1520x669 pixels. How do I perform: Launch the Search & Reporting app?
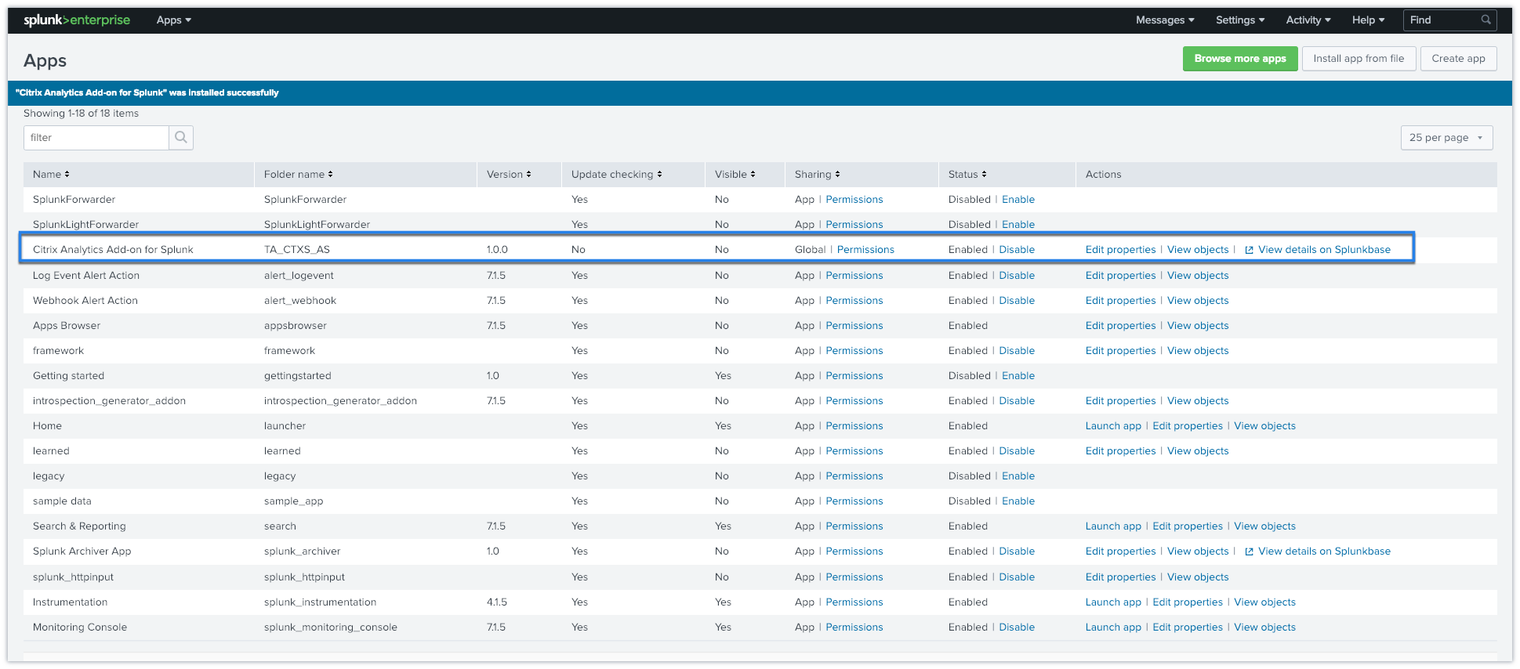coord(1113,526)
